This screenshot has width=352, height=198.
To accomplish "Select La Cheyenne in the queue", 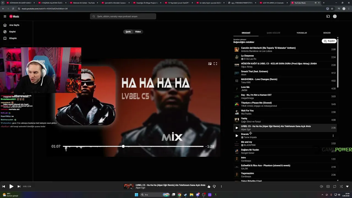I will [x=285, y=57].
